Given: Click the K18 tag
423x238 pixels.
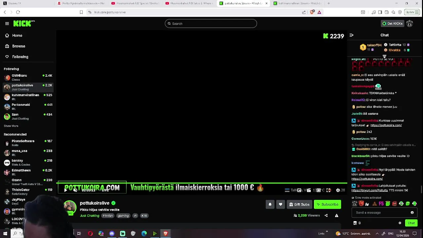Looking at the screenshot, I should pos(144,216).
